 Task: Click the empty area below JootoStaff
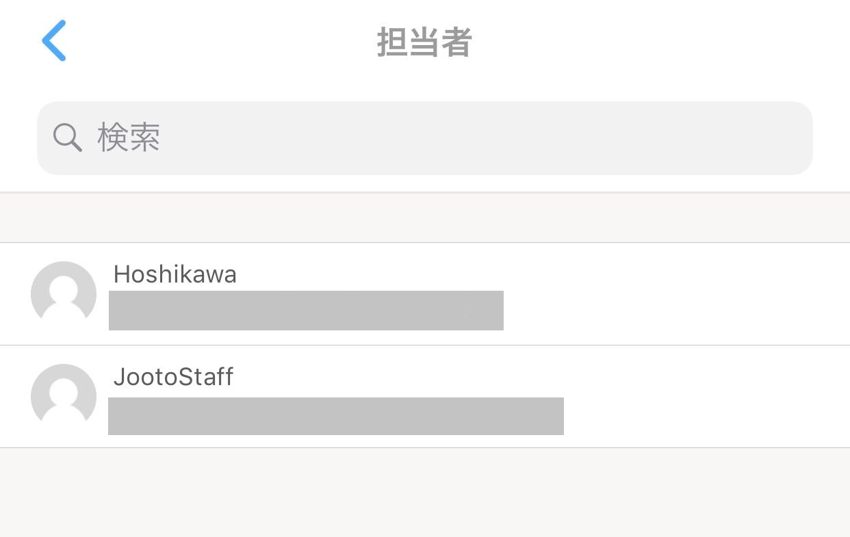pos(424,493)
